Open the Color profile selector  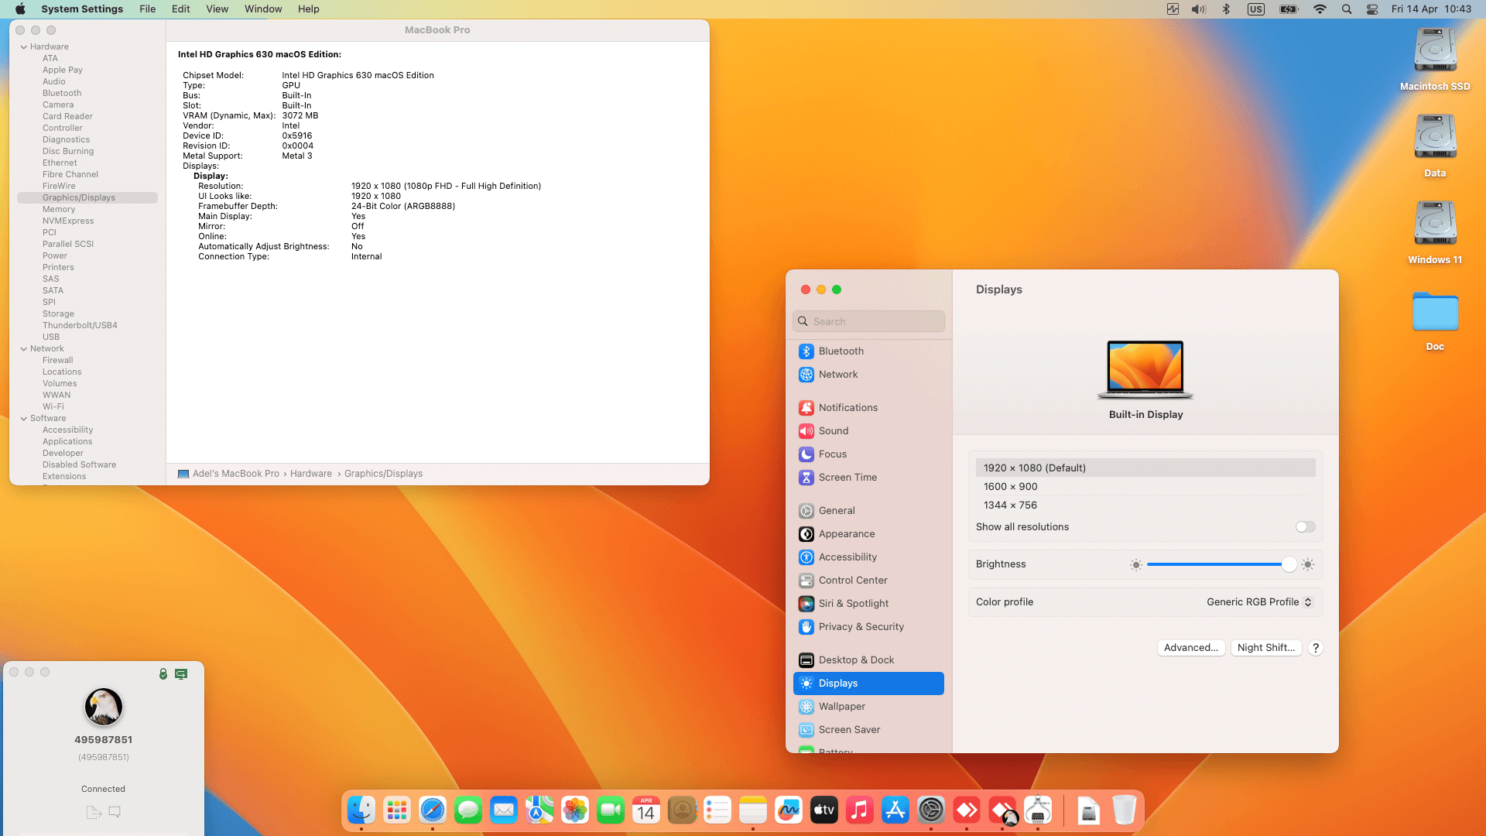pos(1258,601)
